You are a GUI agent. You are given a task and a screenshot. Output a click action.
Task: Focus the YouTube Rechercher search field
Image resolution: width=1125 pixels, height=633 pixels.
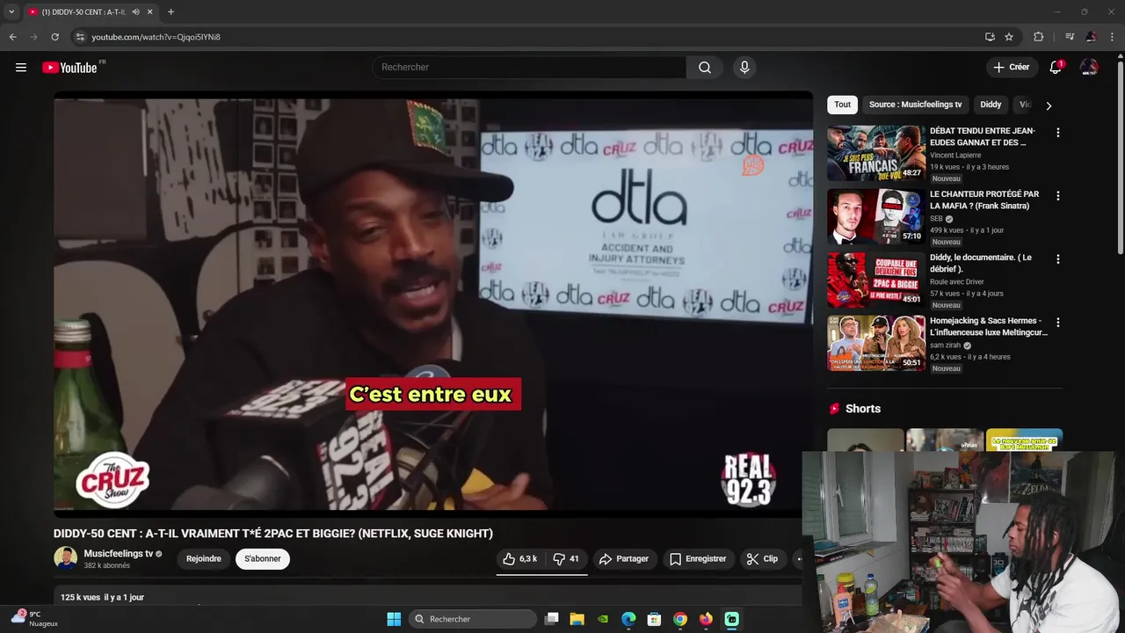pyautogui.click(x=530, y=68)
